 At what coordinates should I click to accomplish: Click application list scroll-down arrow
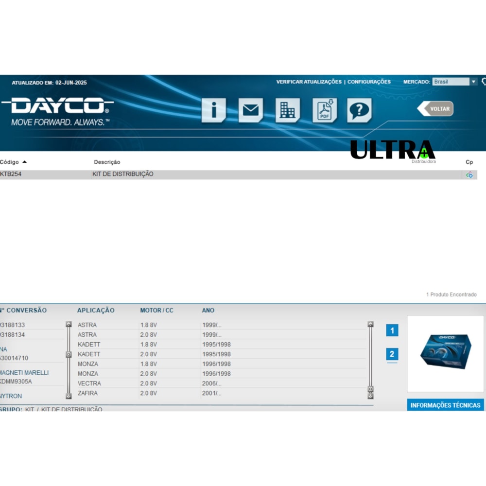[370, 396]
